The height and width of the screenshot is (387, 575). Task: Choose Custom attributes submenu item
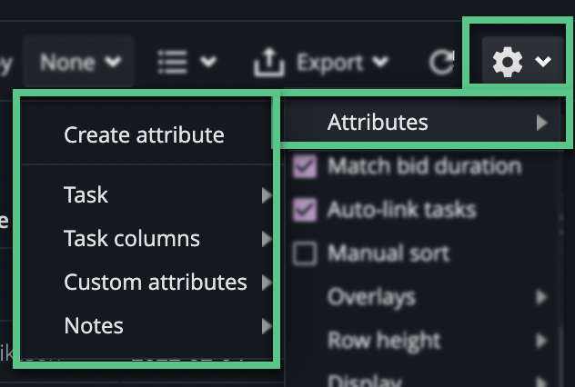click(155, 282)
